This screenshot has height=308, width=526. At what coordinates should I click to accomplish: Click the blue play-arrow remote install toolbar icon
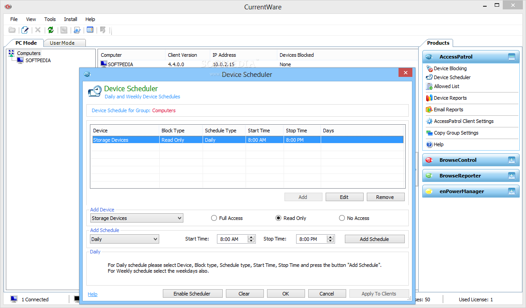[x=77, y=30]
